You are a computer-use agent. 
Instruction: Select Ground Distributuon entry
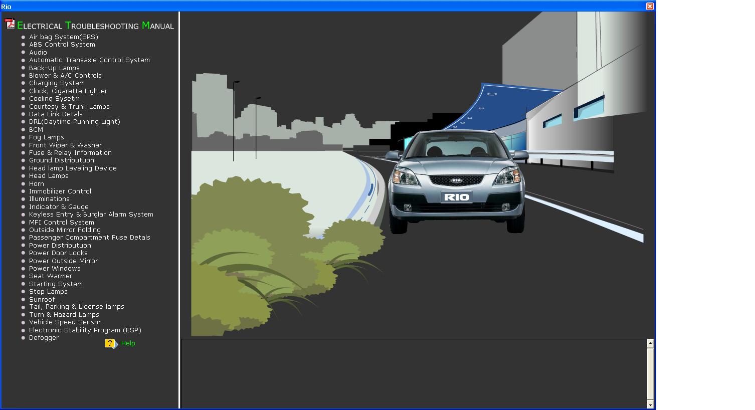click(x=61, y=160)
